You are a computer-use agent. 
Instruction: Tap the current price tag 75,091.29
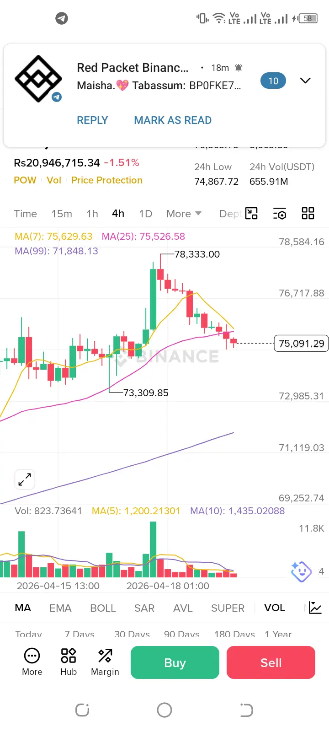pyautogui.click(x=301, y=343)
